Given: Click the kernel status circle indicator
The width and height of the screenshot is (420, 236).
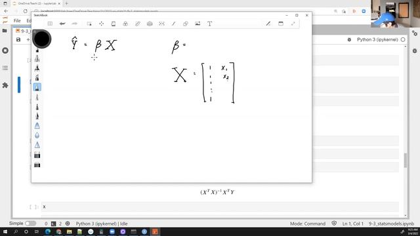Looking at the screenshot, I should point(403,39).
